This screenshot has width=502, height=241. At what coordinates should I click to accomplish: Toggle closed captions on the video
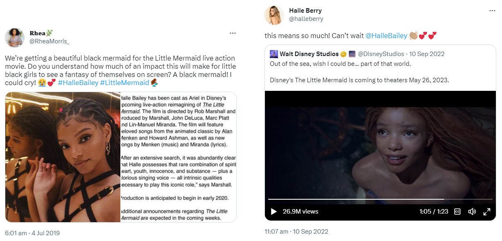point(457,212)
